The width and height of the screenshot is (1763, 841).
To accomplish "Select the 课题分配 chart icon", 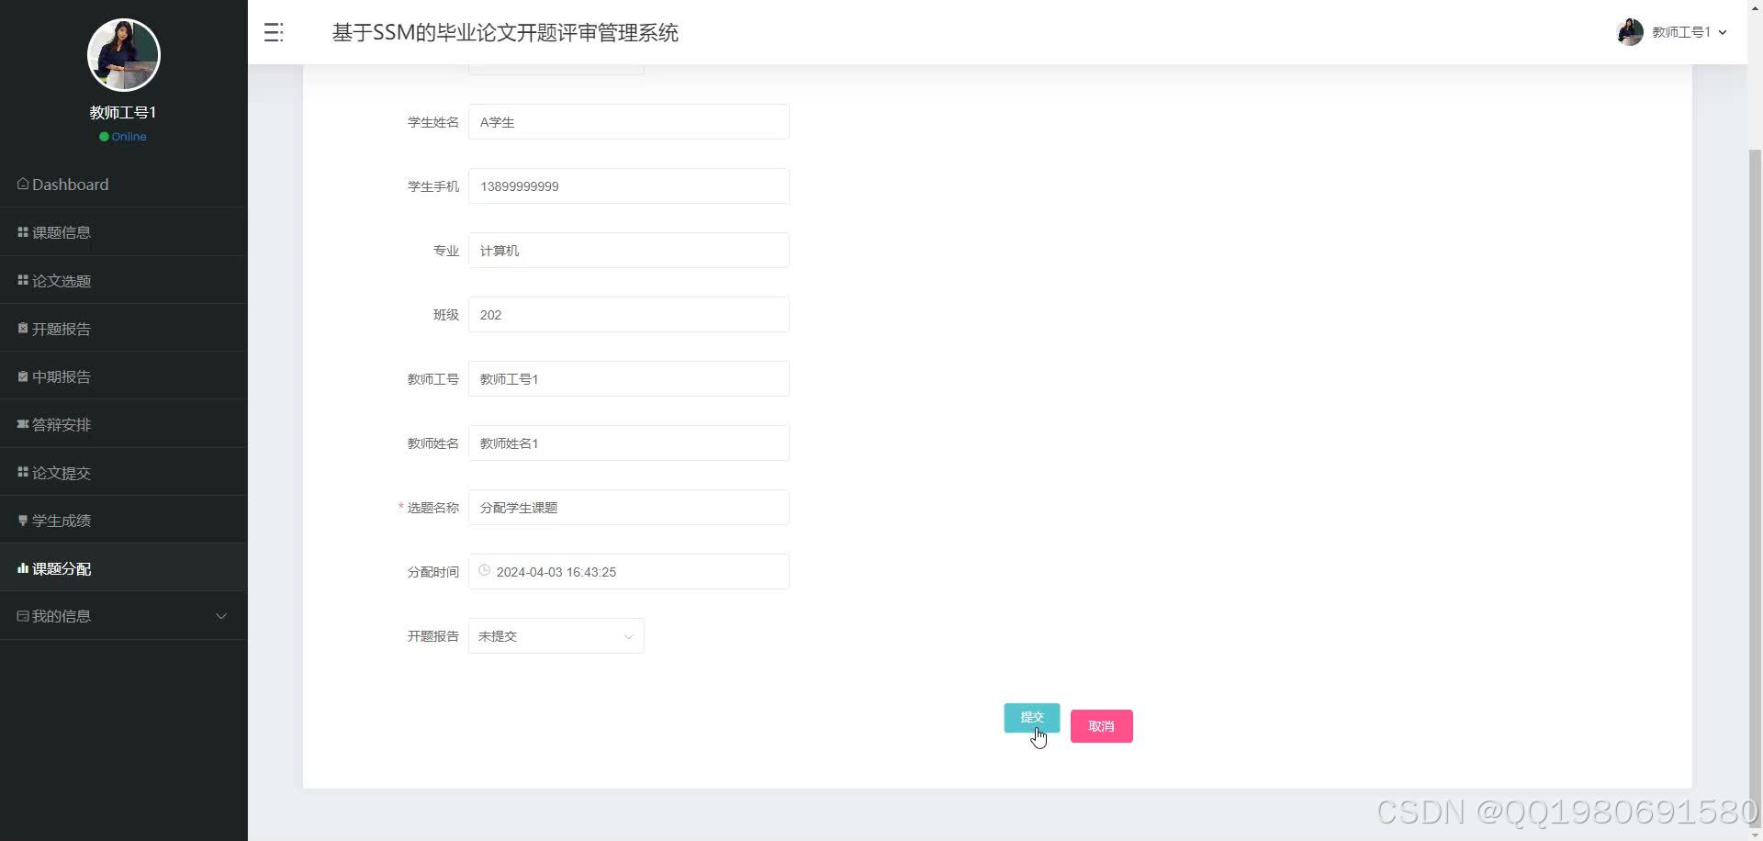I will (x=22, y=567).
